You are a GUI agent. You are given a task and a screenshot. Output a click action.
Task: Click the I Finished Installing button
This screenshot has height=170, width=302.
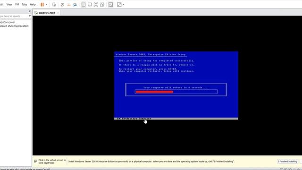click(x=287, y=161)
